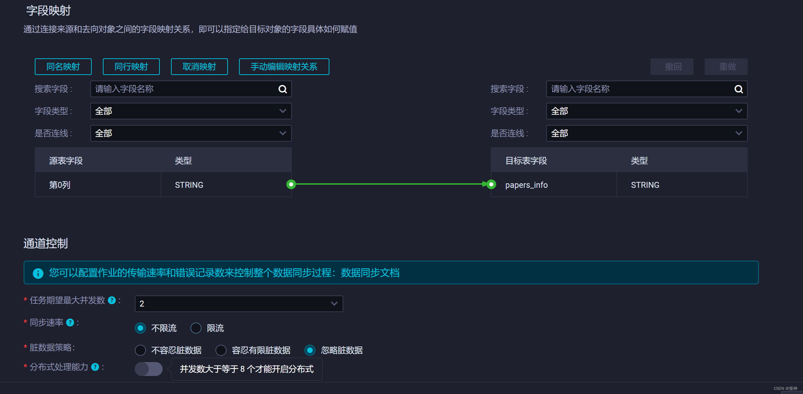Open source 字段类型 dropdown
Image resolution: width=803 pixels, height=394 pixels.
click(191, 111)
